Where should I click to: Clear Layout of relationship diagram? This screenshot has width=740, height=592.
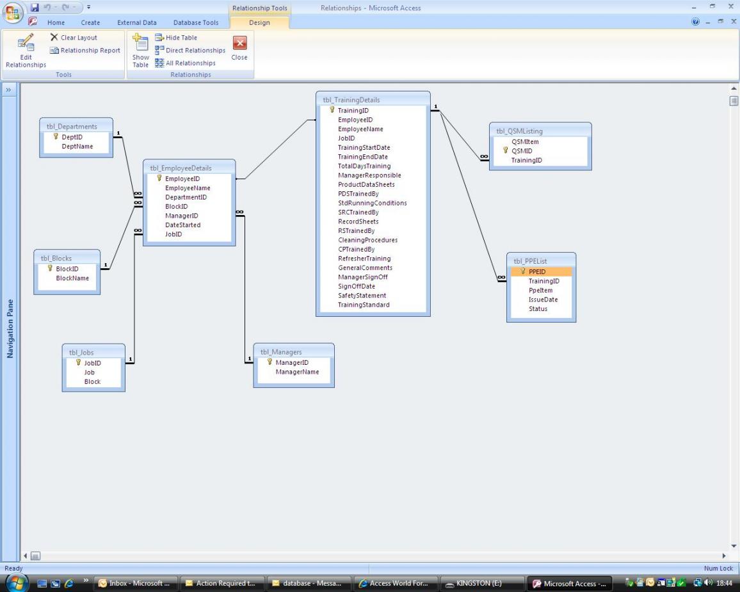74,37
